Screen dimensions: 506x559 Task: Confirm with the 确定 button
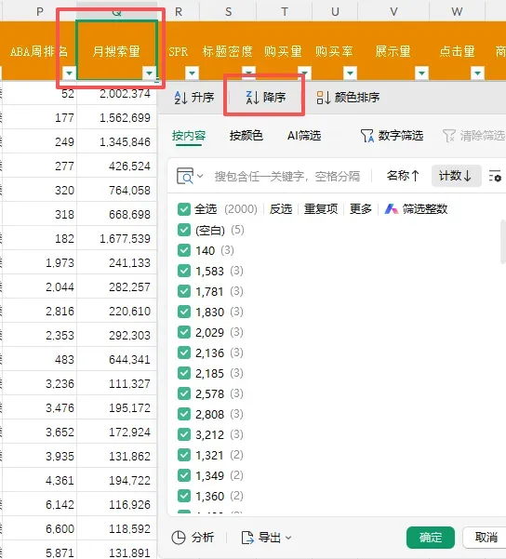(x=431, y=538)
